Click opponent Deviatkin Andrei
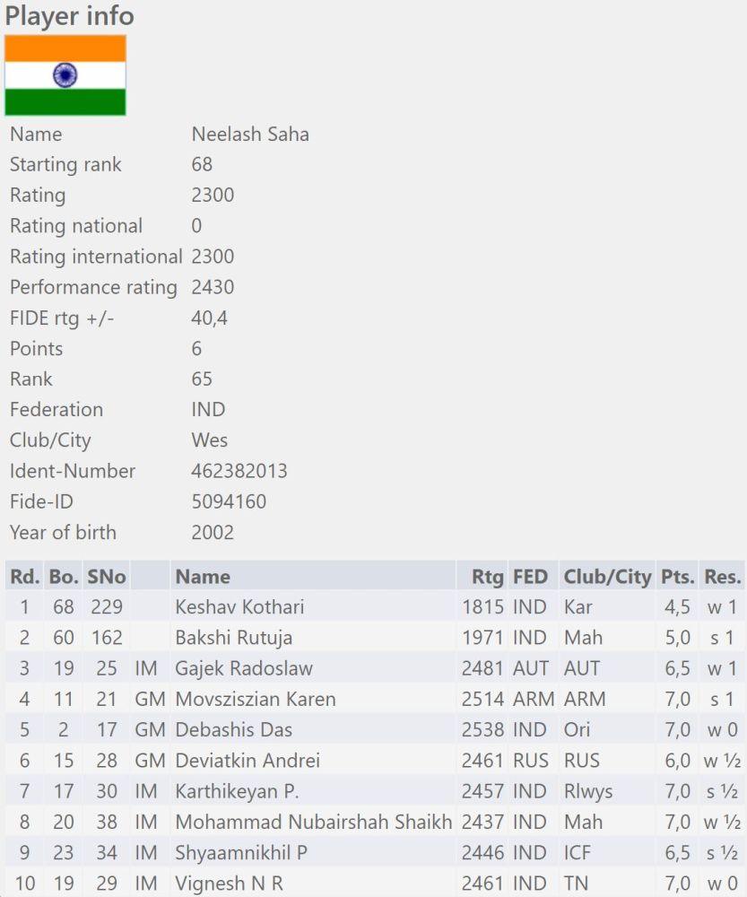 pyautogui.click(x=248, y=761)
